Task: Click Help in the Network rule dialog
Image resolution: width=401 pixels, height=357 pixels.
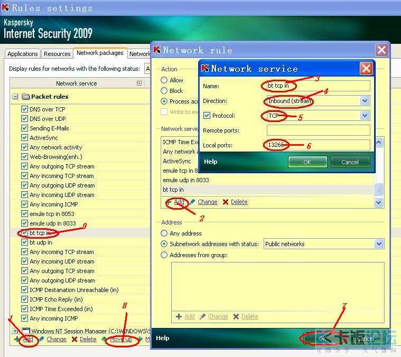Action: [x=162, y=338]
